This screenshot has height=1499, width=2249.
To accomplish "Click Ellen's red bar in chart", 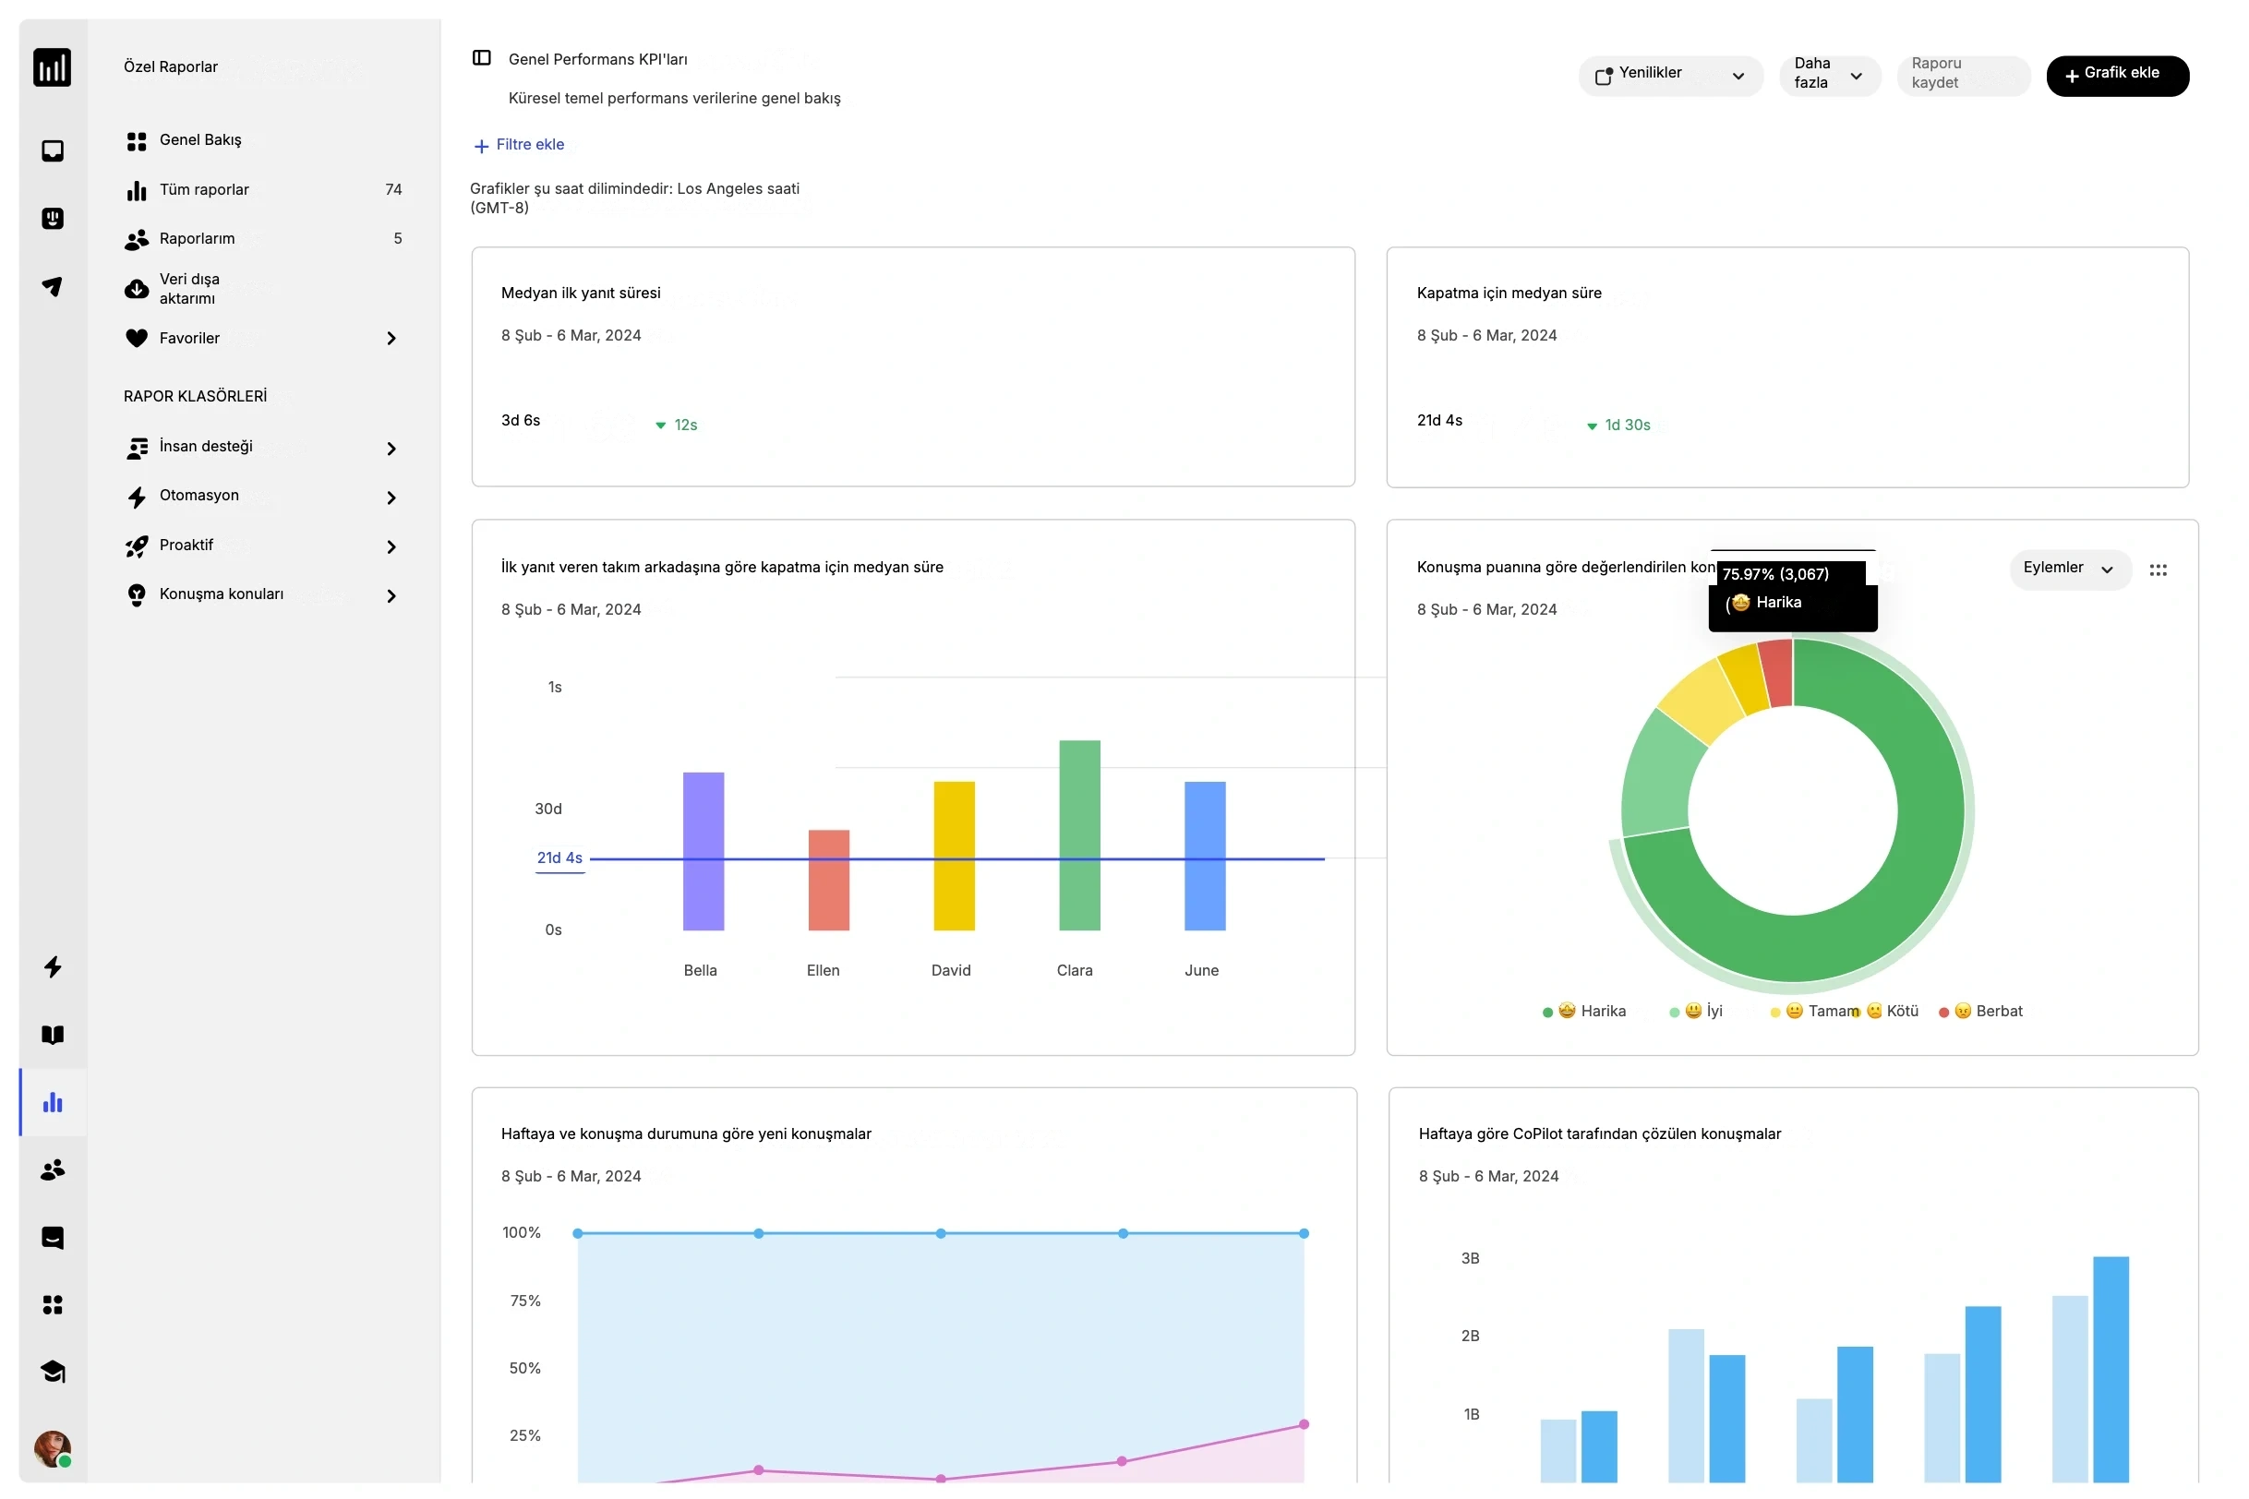I will click(829, 880).
